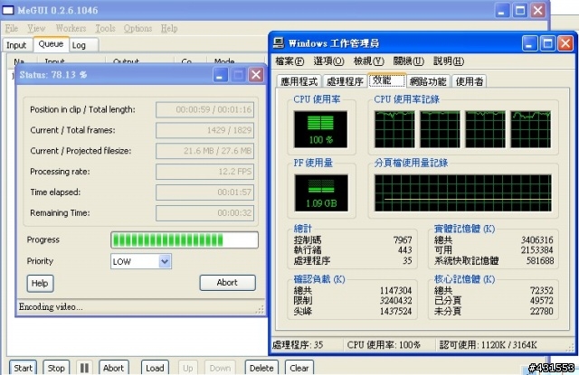Open the Options menu in MeGUI

coord(138,28)
